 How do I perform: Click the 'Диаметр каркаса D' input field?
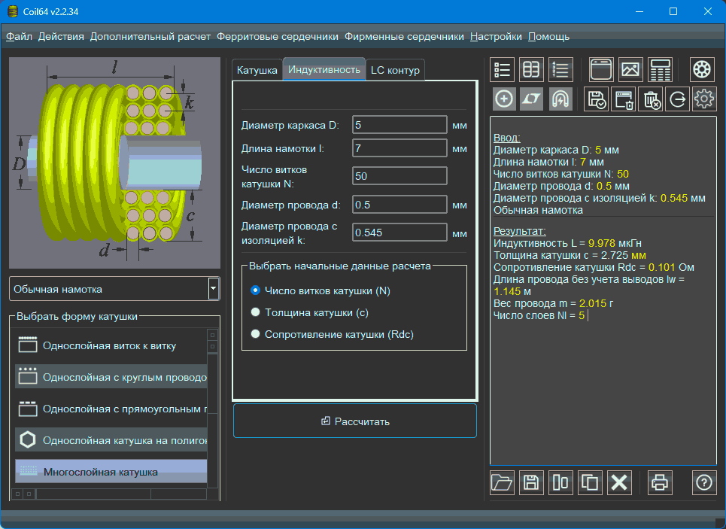[399, 125]
